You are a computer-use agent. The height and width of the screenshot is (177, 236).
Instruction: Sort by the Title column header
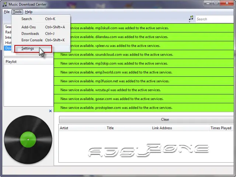(x=128, y=128)
